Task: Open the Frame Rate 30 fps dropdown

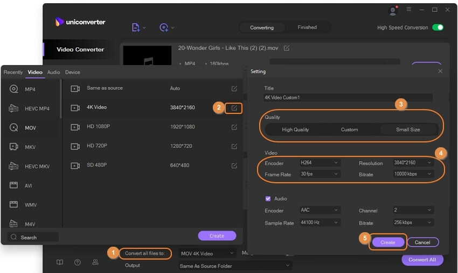Action: click(x=320, y=174)
